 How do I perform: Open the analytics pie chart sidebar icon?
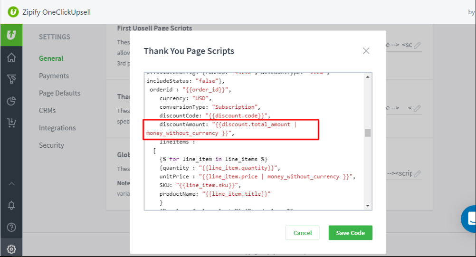11,101
